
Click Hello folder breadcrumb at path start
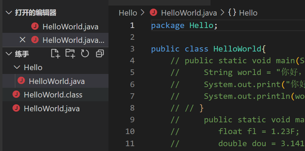click(x=128, y=13)
